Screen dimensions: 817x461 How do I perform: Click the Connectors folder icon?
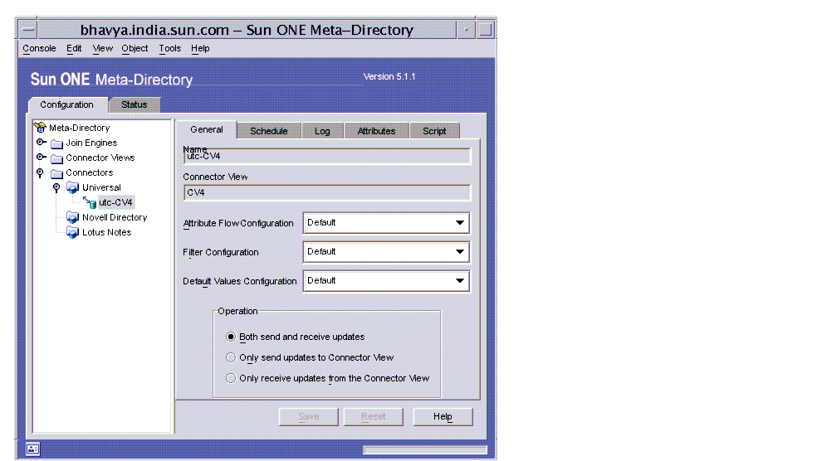tap(56, 173)
